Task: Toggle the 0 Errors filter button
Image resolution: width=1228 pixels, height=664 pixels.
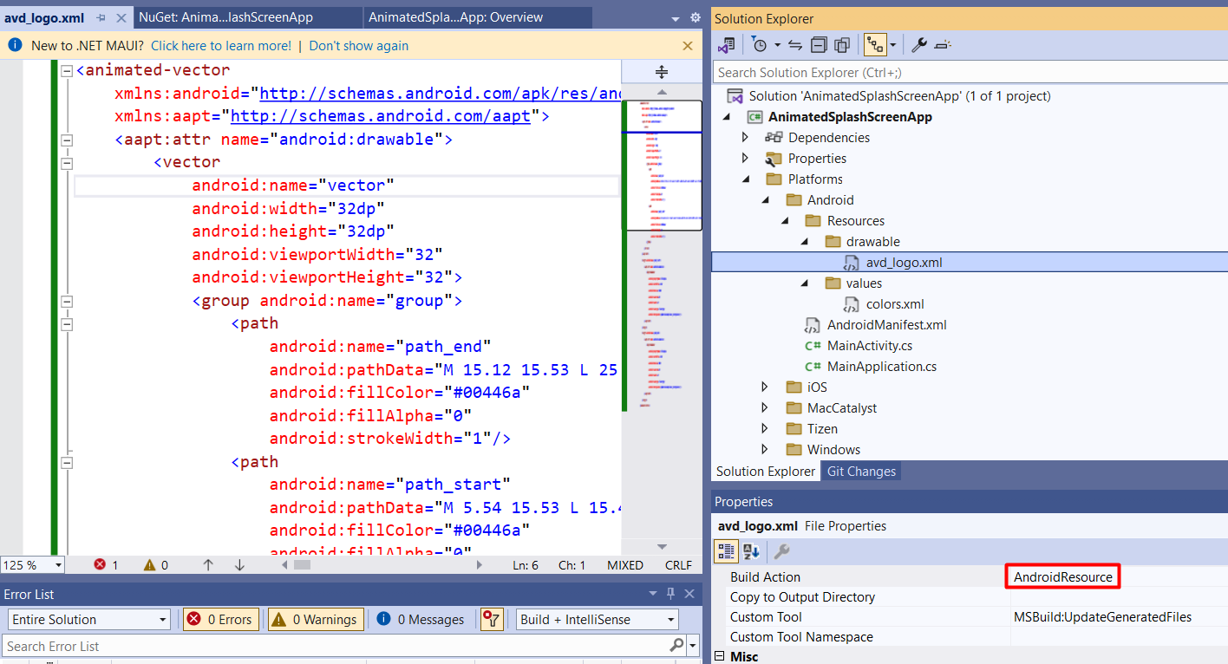Action: pos(219,619)
